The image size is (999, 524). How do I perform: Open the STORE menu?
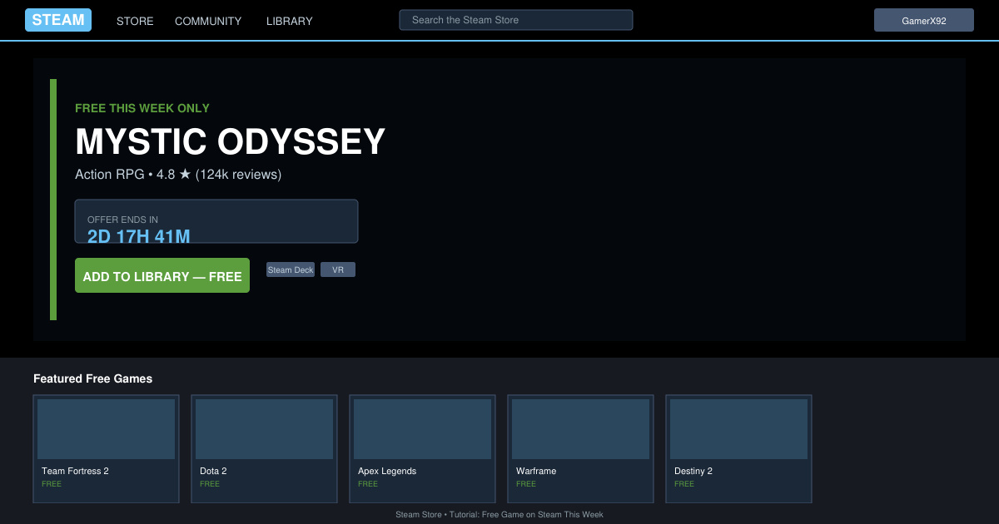click(x=135, y=21)
